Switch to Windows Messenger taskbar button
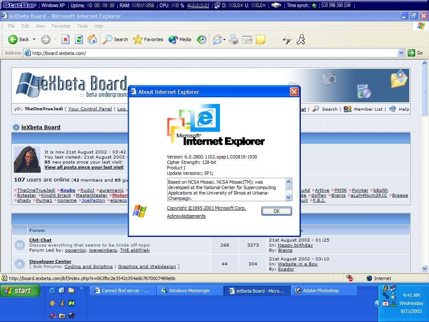 [190, 291]
